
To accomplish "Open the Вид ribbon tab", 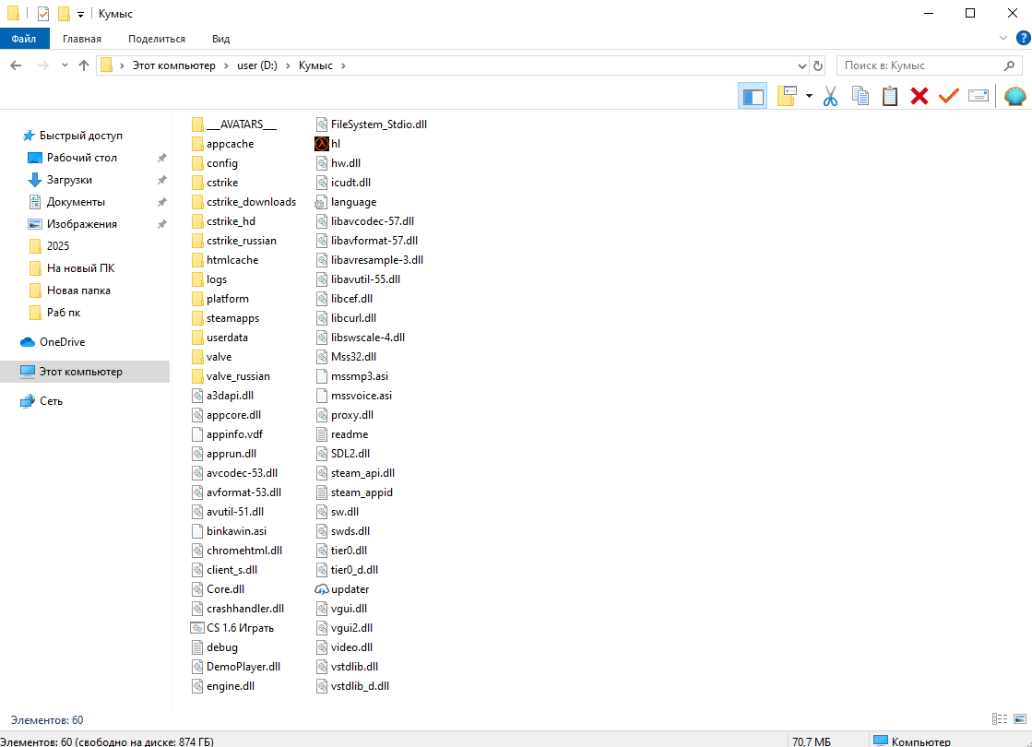I will 220,39.
